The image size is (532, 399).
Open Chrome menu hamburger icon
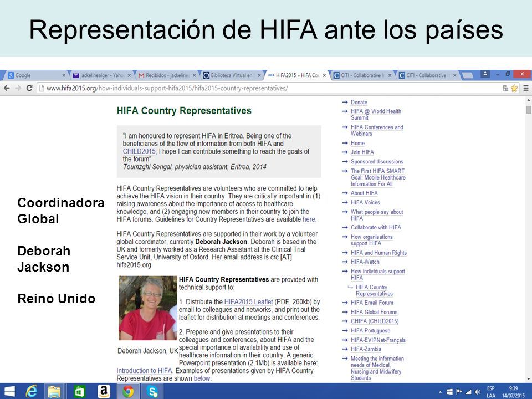point(525,88)
